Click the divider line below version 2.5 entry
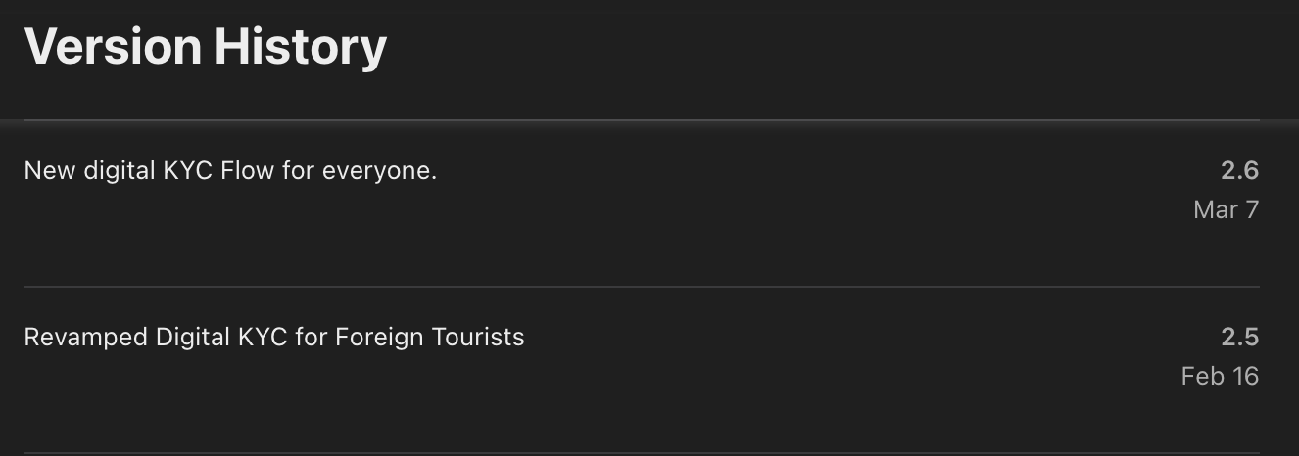 [642, 453]
